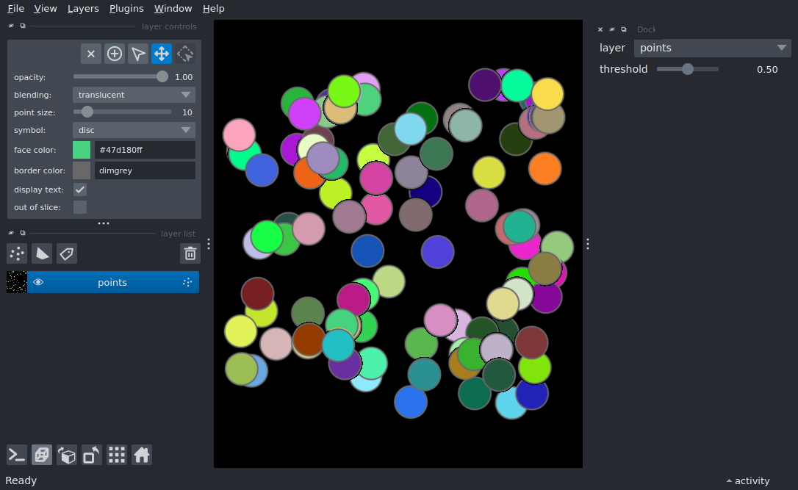Create a new points layer
This screenshot has height=490, width=798.
(x=17, y=253)
